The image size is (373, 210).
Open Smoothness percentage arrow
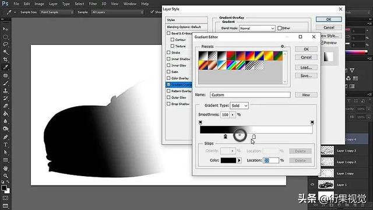pyautogui.click(x=233, y=115)
